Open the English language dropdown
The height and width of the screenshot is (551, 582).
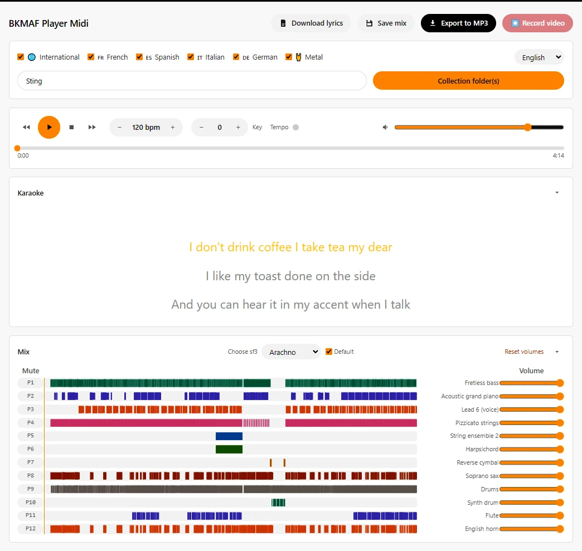coord(539,57)
